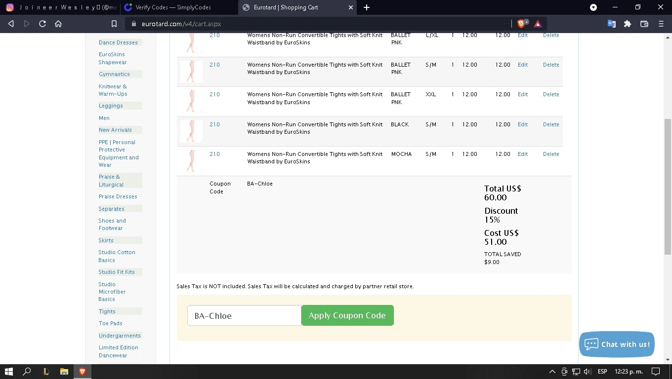Show hidden system tray icons
The height and width of the screenshot is (379, 672).
[552, 372]
